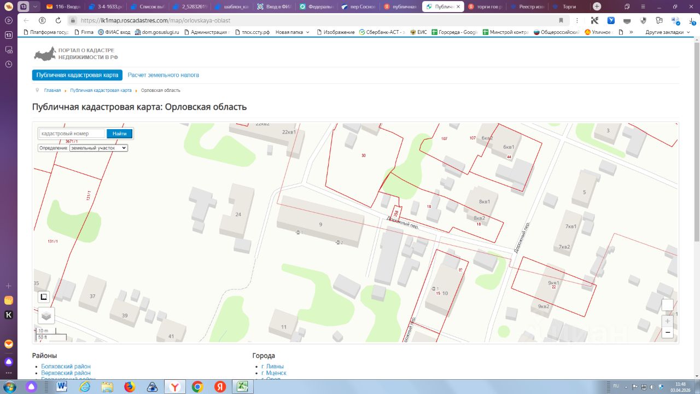Click the Yandex home icon in toolbar

click(x=42, y=20)
